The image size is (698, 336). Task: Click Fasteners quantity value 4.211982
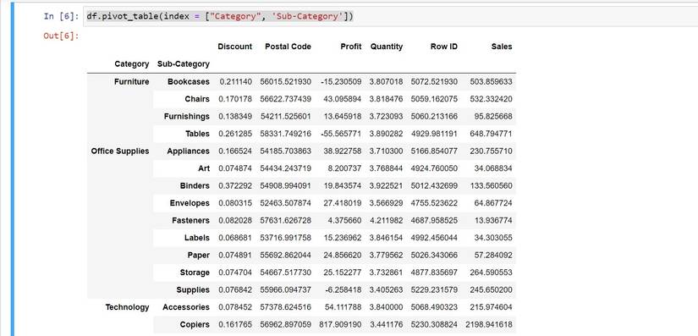(386, 221)
